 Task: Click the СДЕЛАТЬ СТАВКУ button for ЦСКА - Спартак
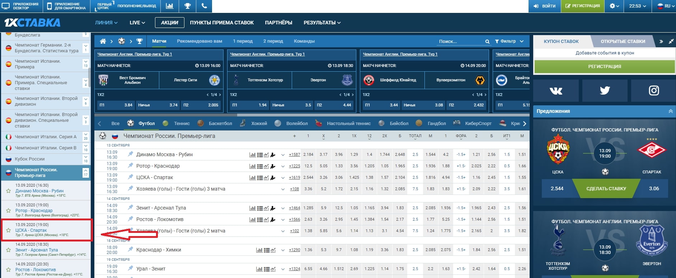[x=606, y=188]
